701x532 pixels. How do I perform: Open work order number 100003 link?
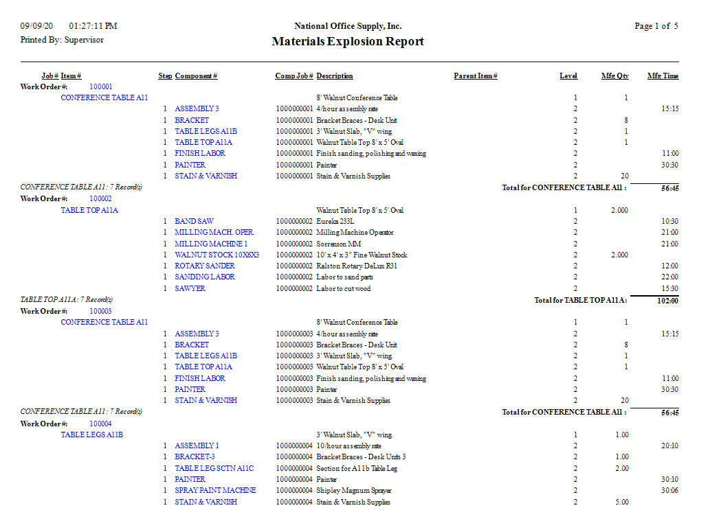point(100,312)
